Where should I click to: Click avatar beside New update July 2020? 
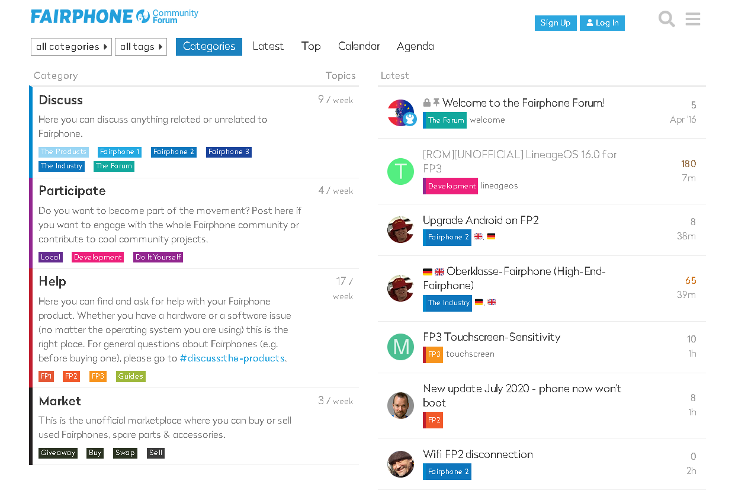[400, 405]
